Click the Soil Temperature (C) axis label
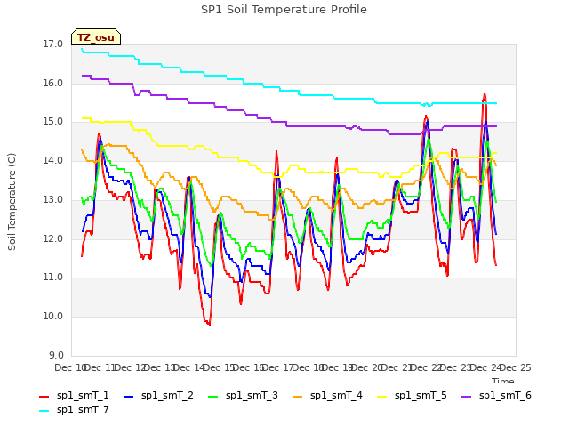 click(x=12, y=202)
